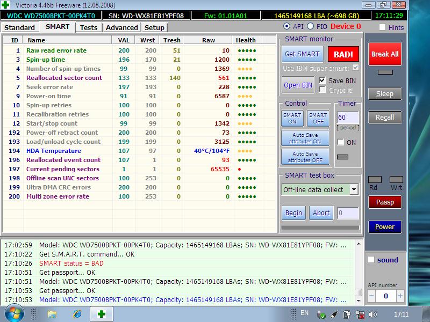This screenshot has width=430, height=322.
Task: Click the red Break All button
Action: pyautogui.click(x=384, y=54)
